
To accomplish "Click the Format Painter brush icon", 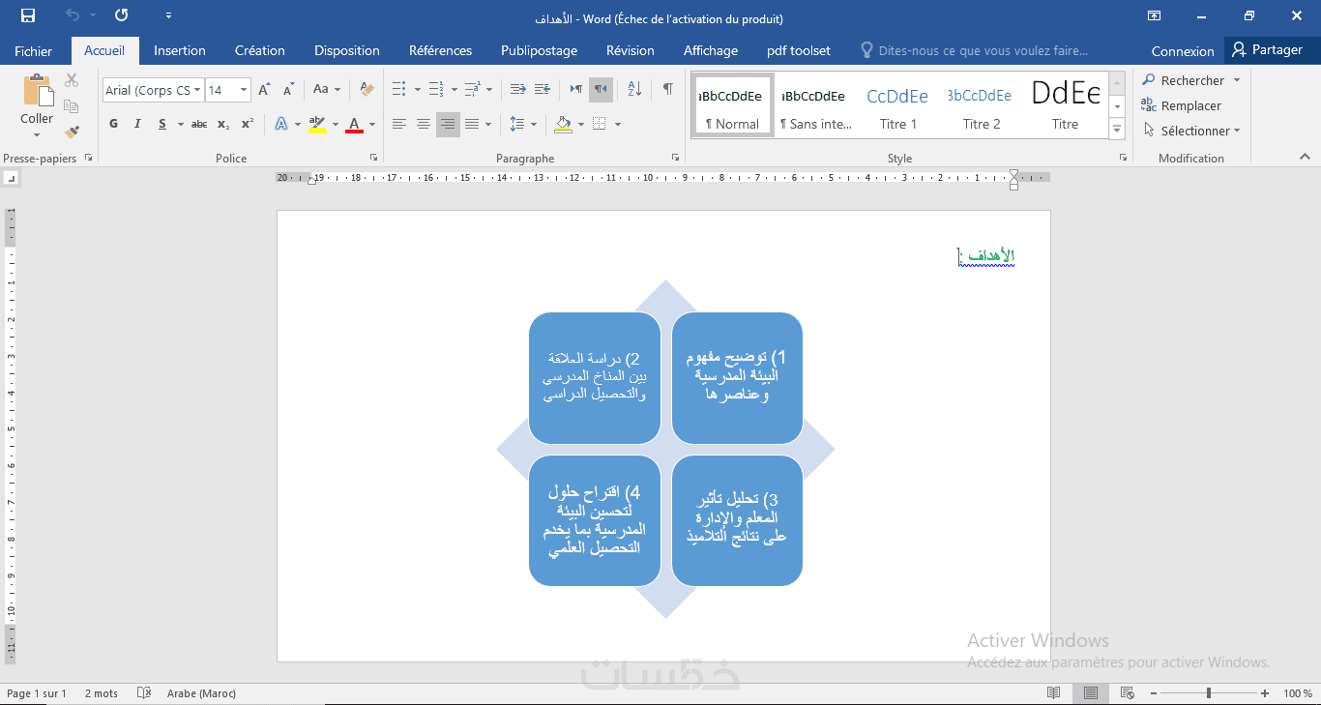I will tap(72, 132).
